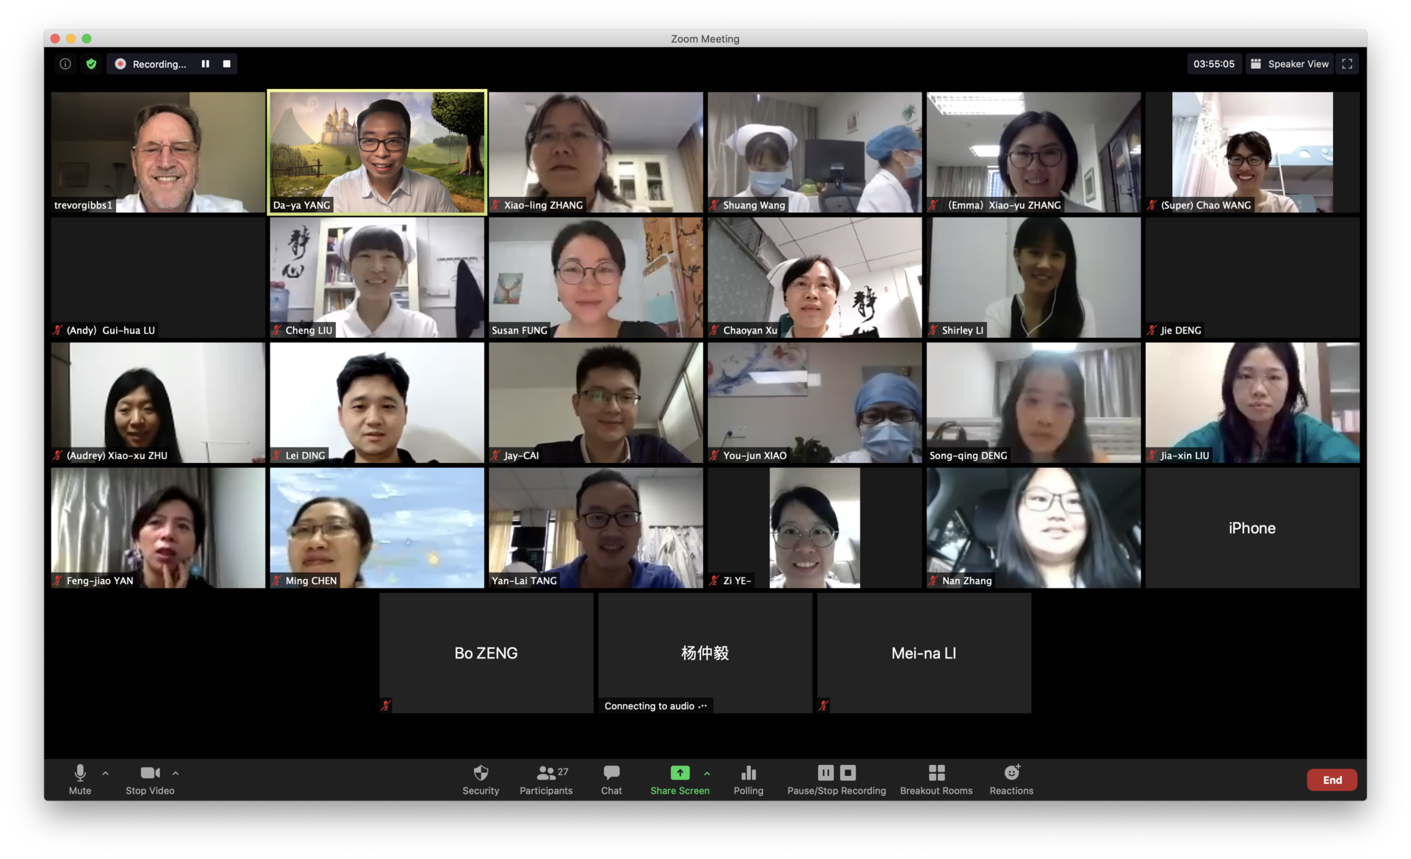
Task: Select the Ming CHEN video tile
Action: [377, 528]
